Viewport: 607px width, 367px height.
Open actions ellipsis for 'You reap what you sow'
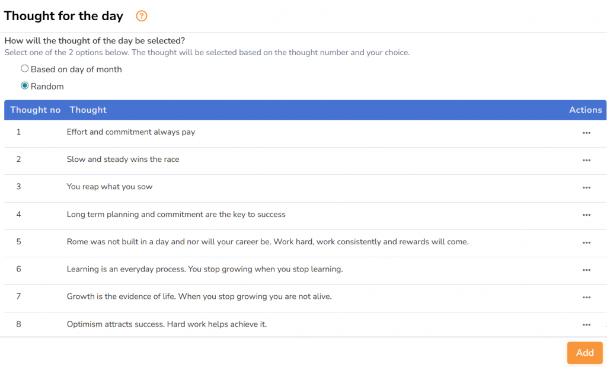(x=586, y=187)
